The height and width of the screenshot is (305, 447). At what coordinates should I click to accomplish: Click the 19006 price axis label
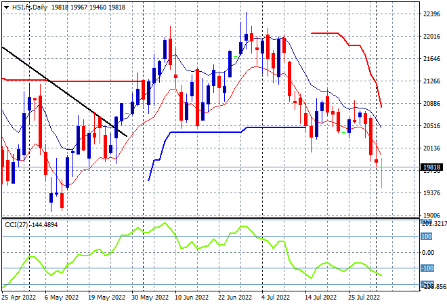(x=431, y=216)
